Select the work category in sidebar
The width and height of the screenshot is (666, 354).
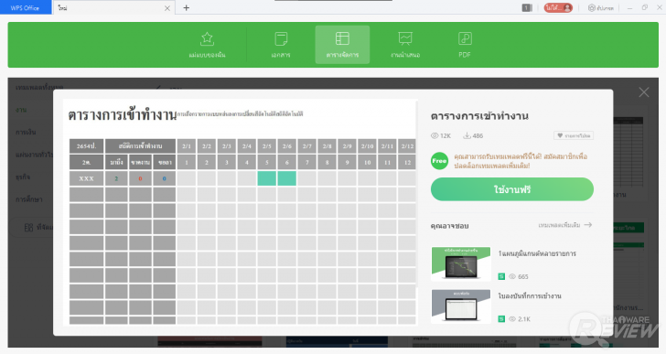(21, 110)
